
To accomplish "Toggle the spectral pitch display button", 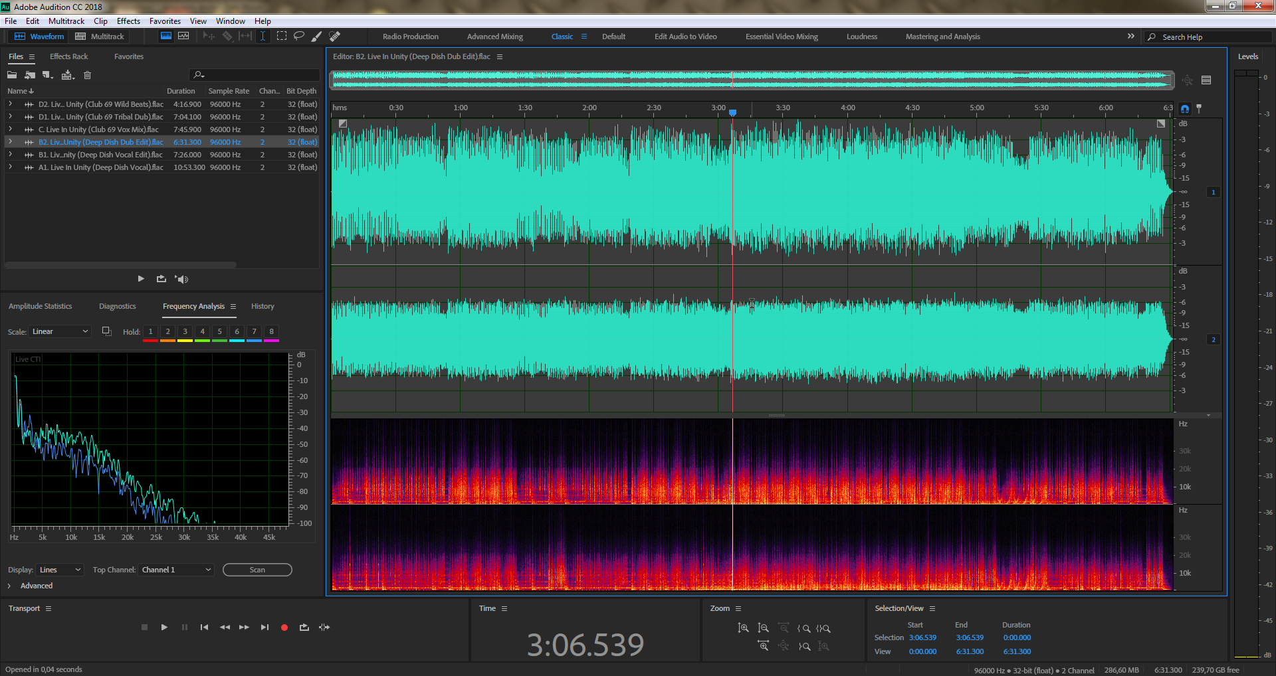I will point(183,36).
